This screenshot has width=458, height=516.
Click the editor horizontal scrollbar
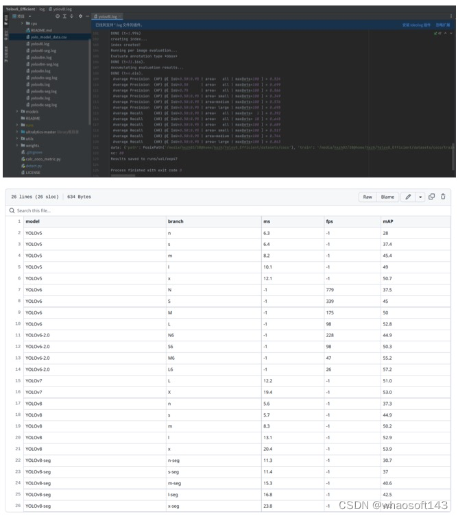[x=123, y=175]
